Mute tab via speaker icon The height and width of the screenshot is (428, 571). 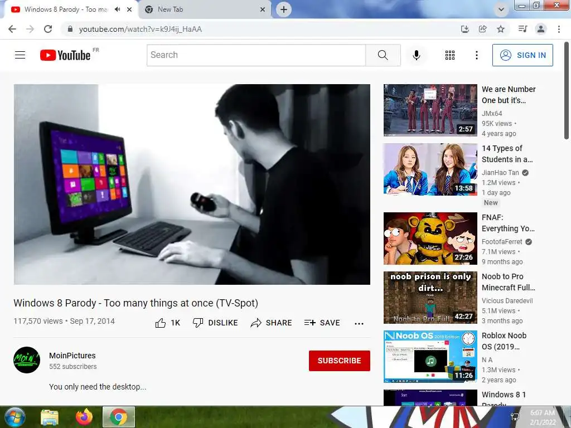[x=117, y=9]
